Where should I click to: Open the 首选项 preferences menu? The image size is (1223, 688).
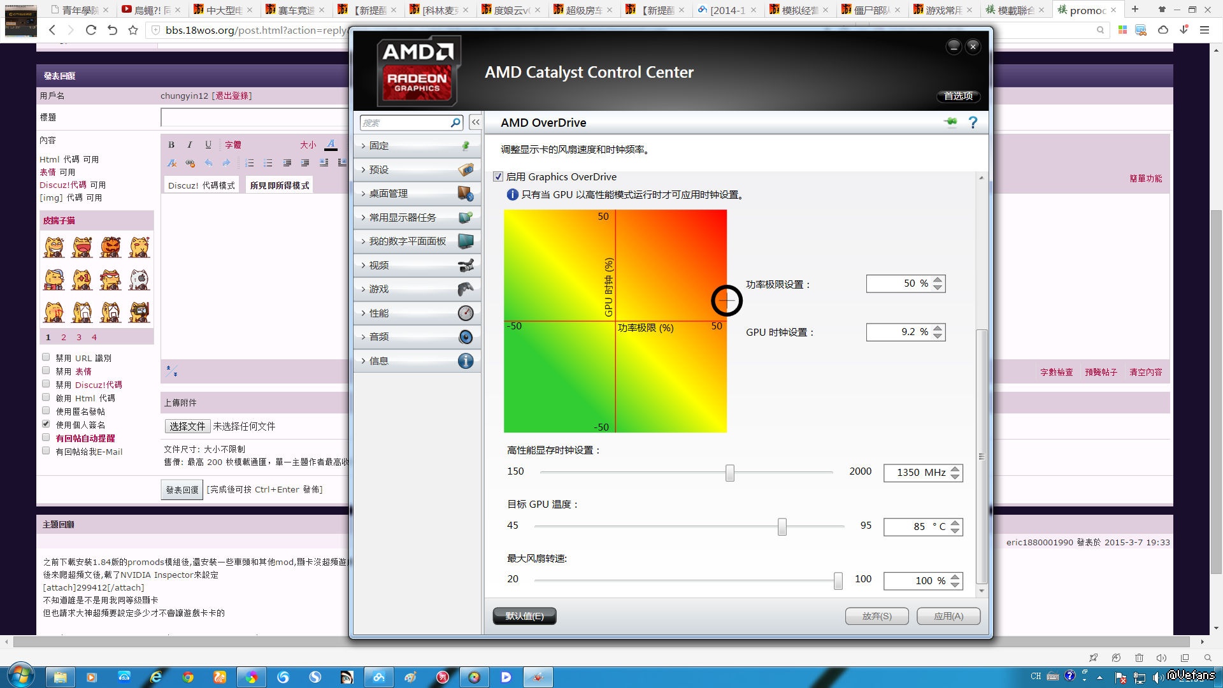958,96
